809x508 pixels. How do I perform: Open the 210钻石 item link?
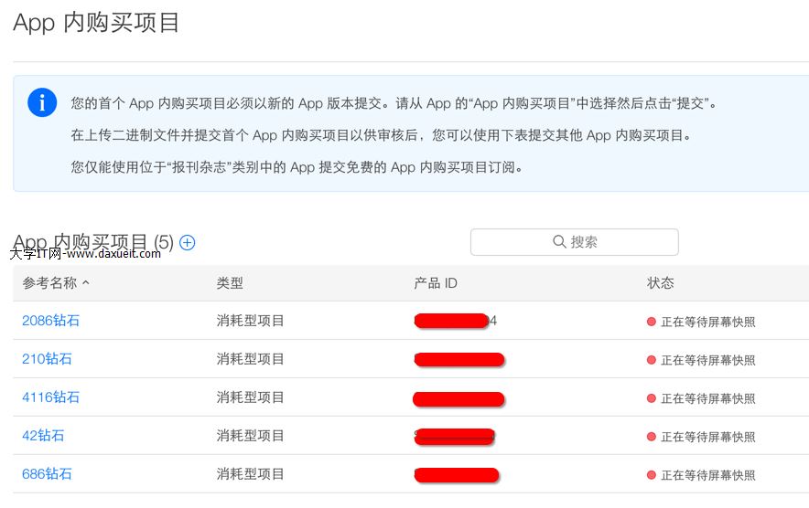(47, 359)
